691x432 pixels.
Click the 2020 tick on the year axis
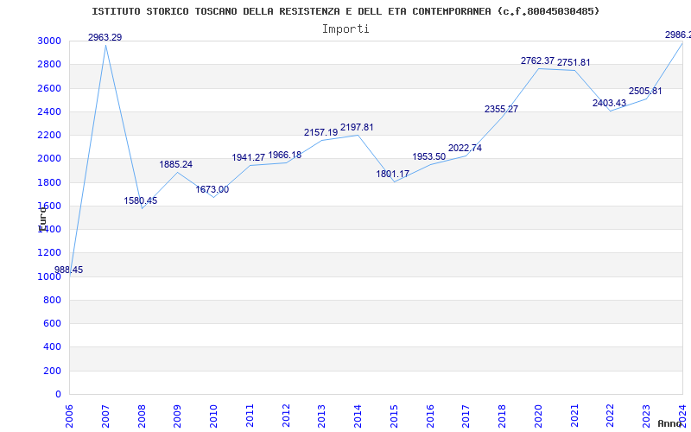(x=538, y=414)
